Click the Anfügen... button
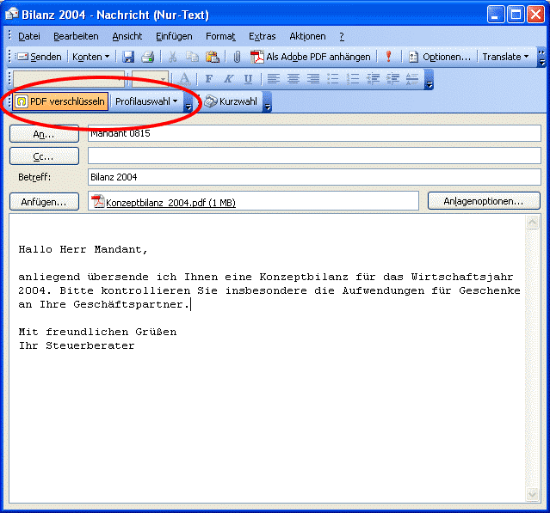 click(44, 202)
